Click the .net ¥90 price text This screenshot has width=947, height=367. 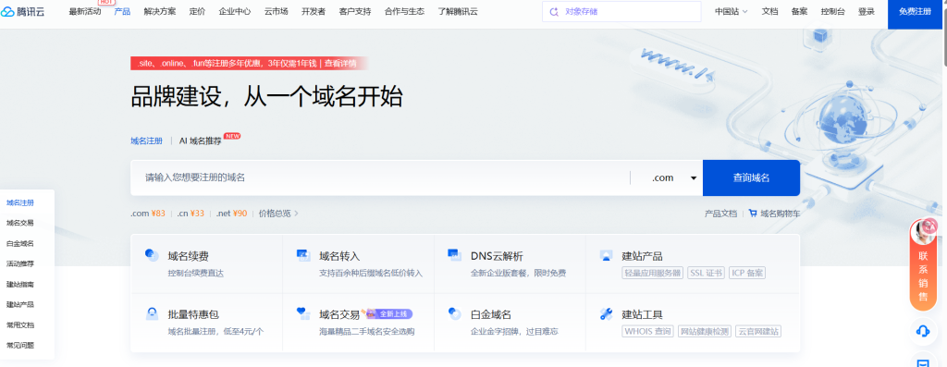click(231, 213)
